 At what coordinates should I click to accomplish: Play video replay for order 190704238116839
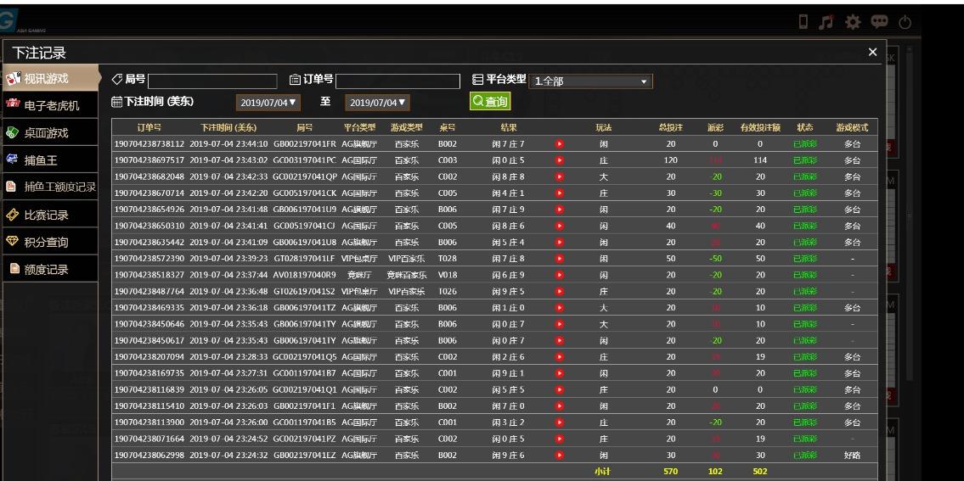pyautogui.click(x=560, y=389)
